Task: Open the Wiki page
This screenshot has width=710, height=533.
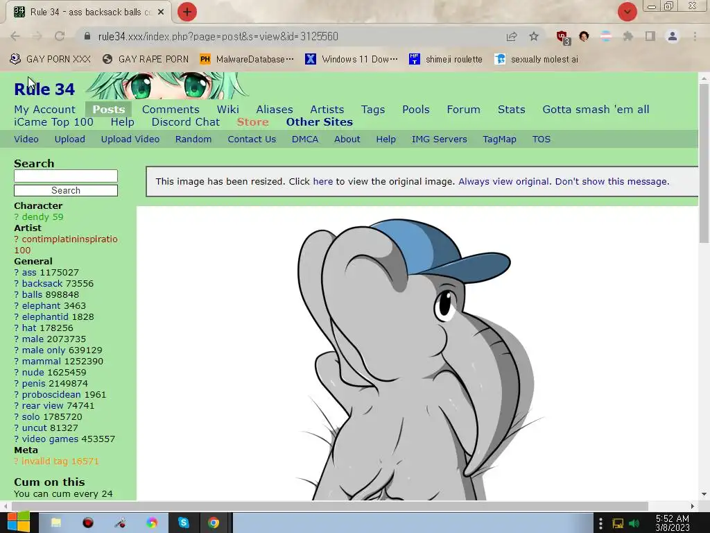Action: click(227, 109)
